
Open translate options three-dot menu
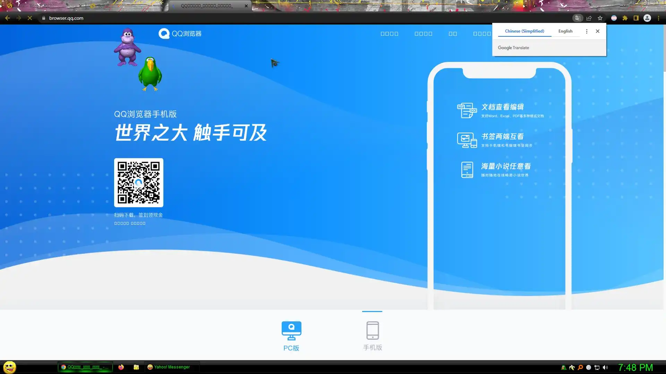(587, 31)
